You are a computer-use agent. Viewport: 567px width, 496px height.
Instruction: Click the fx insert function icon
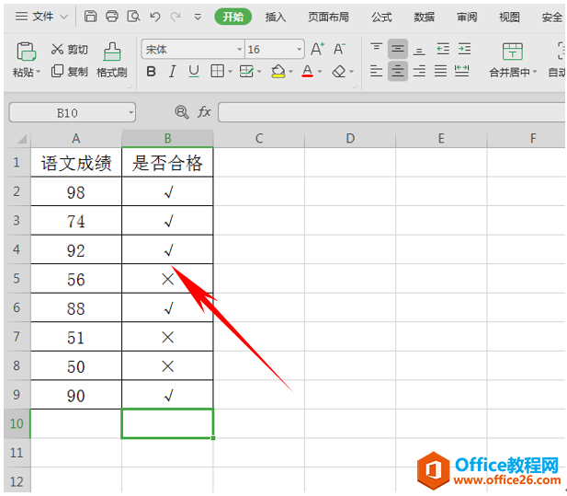(x=204, y=112)
